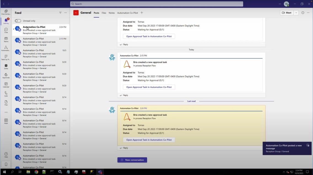Open Calls in the sidebar
Image resolution: width=313 pixels, height=175 pixels.
[6, 94]
